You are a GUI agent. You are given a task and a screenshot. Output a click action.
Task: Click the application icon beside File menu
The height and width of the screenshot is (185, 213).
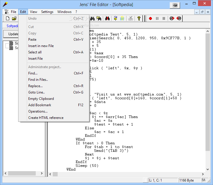pyautogui.click(x=6, y=12)
